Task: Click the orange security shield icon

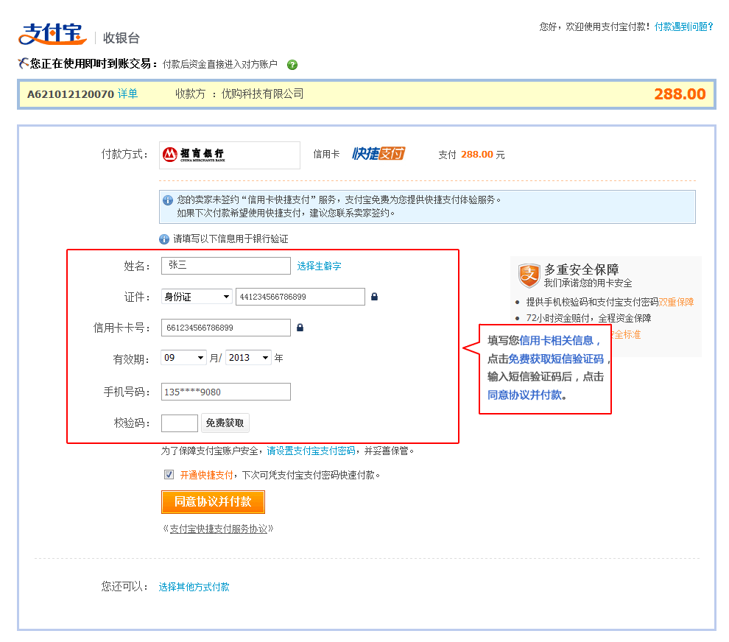Action: point(529,275)
